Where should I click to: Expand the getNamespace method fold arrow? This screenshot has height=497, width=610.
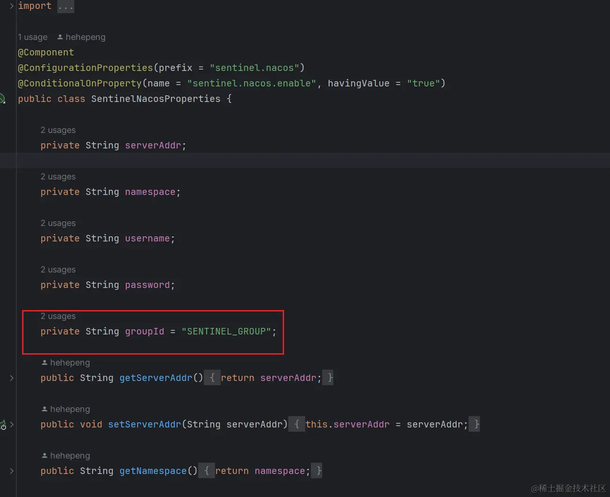(12, 471)
